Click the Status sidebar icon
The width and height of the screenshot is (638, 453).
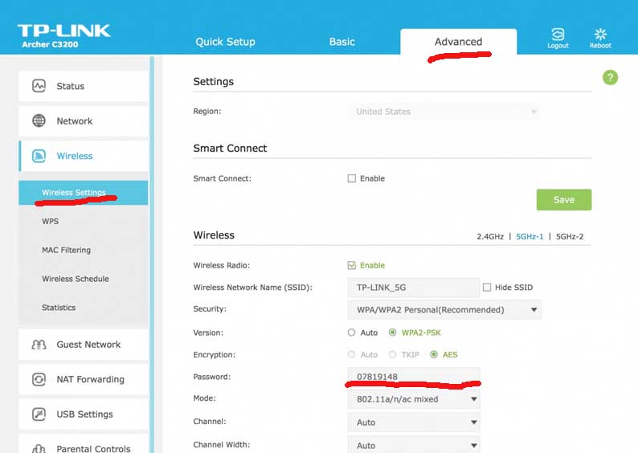[x=39, y=86]
